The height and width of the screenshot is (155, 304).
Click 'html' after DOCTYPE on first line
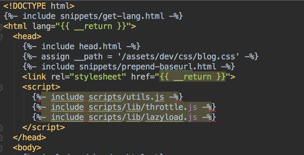pos(60,6)
